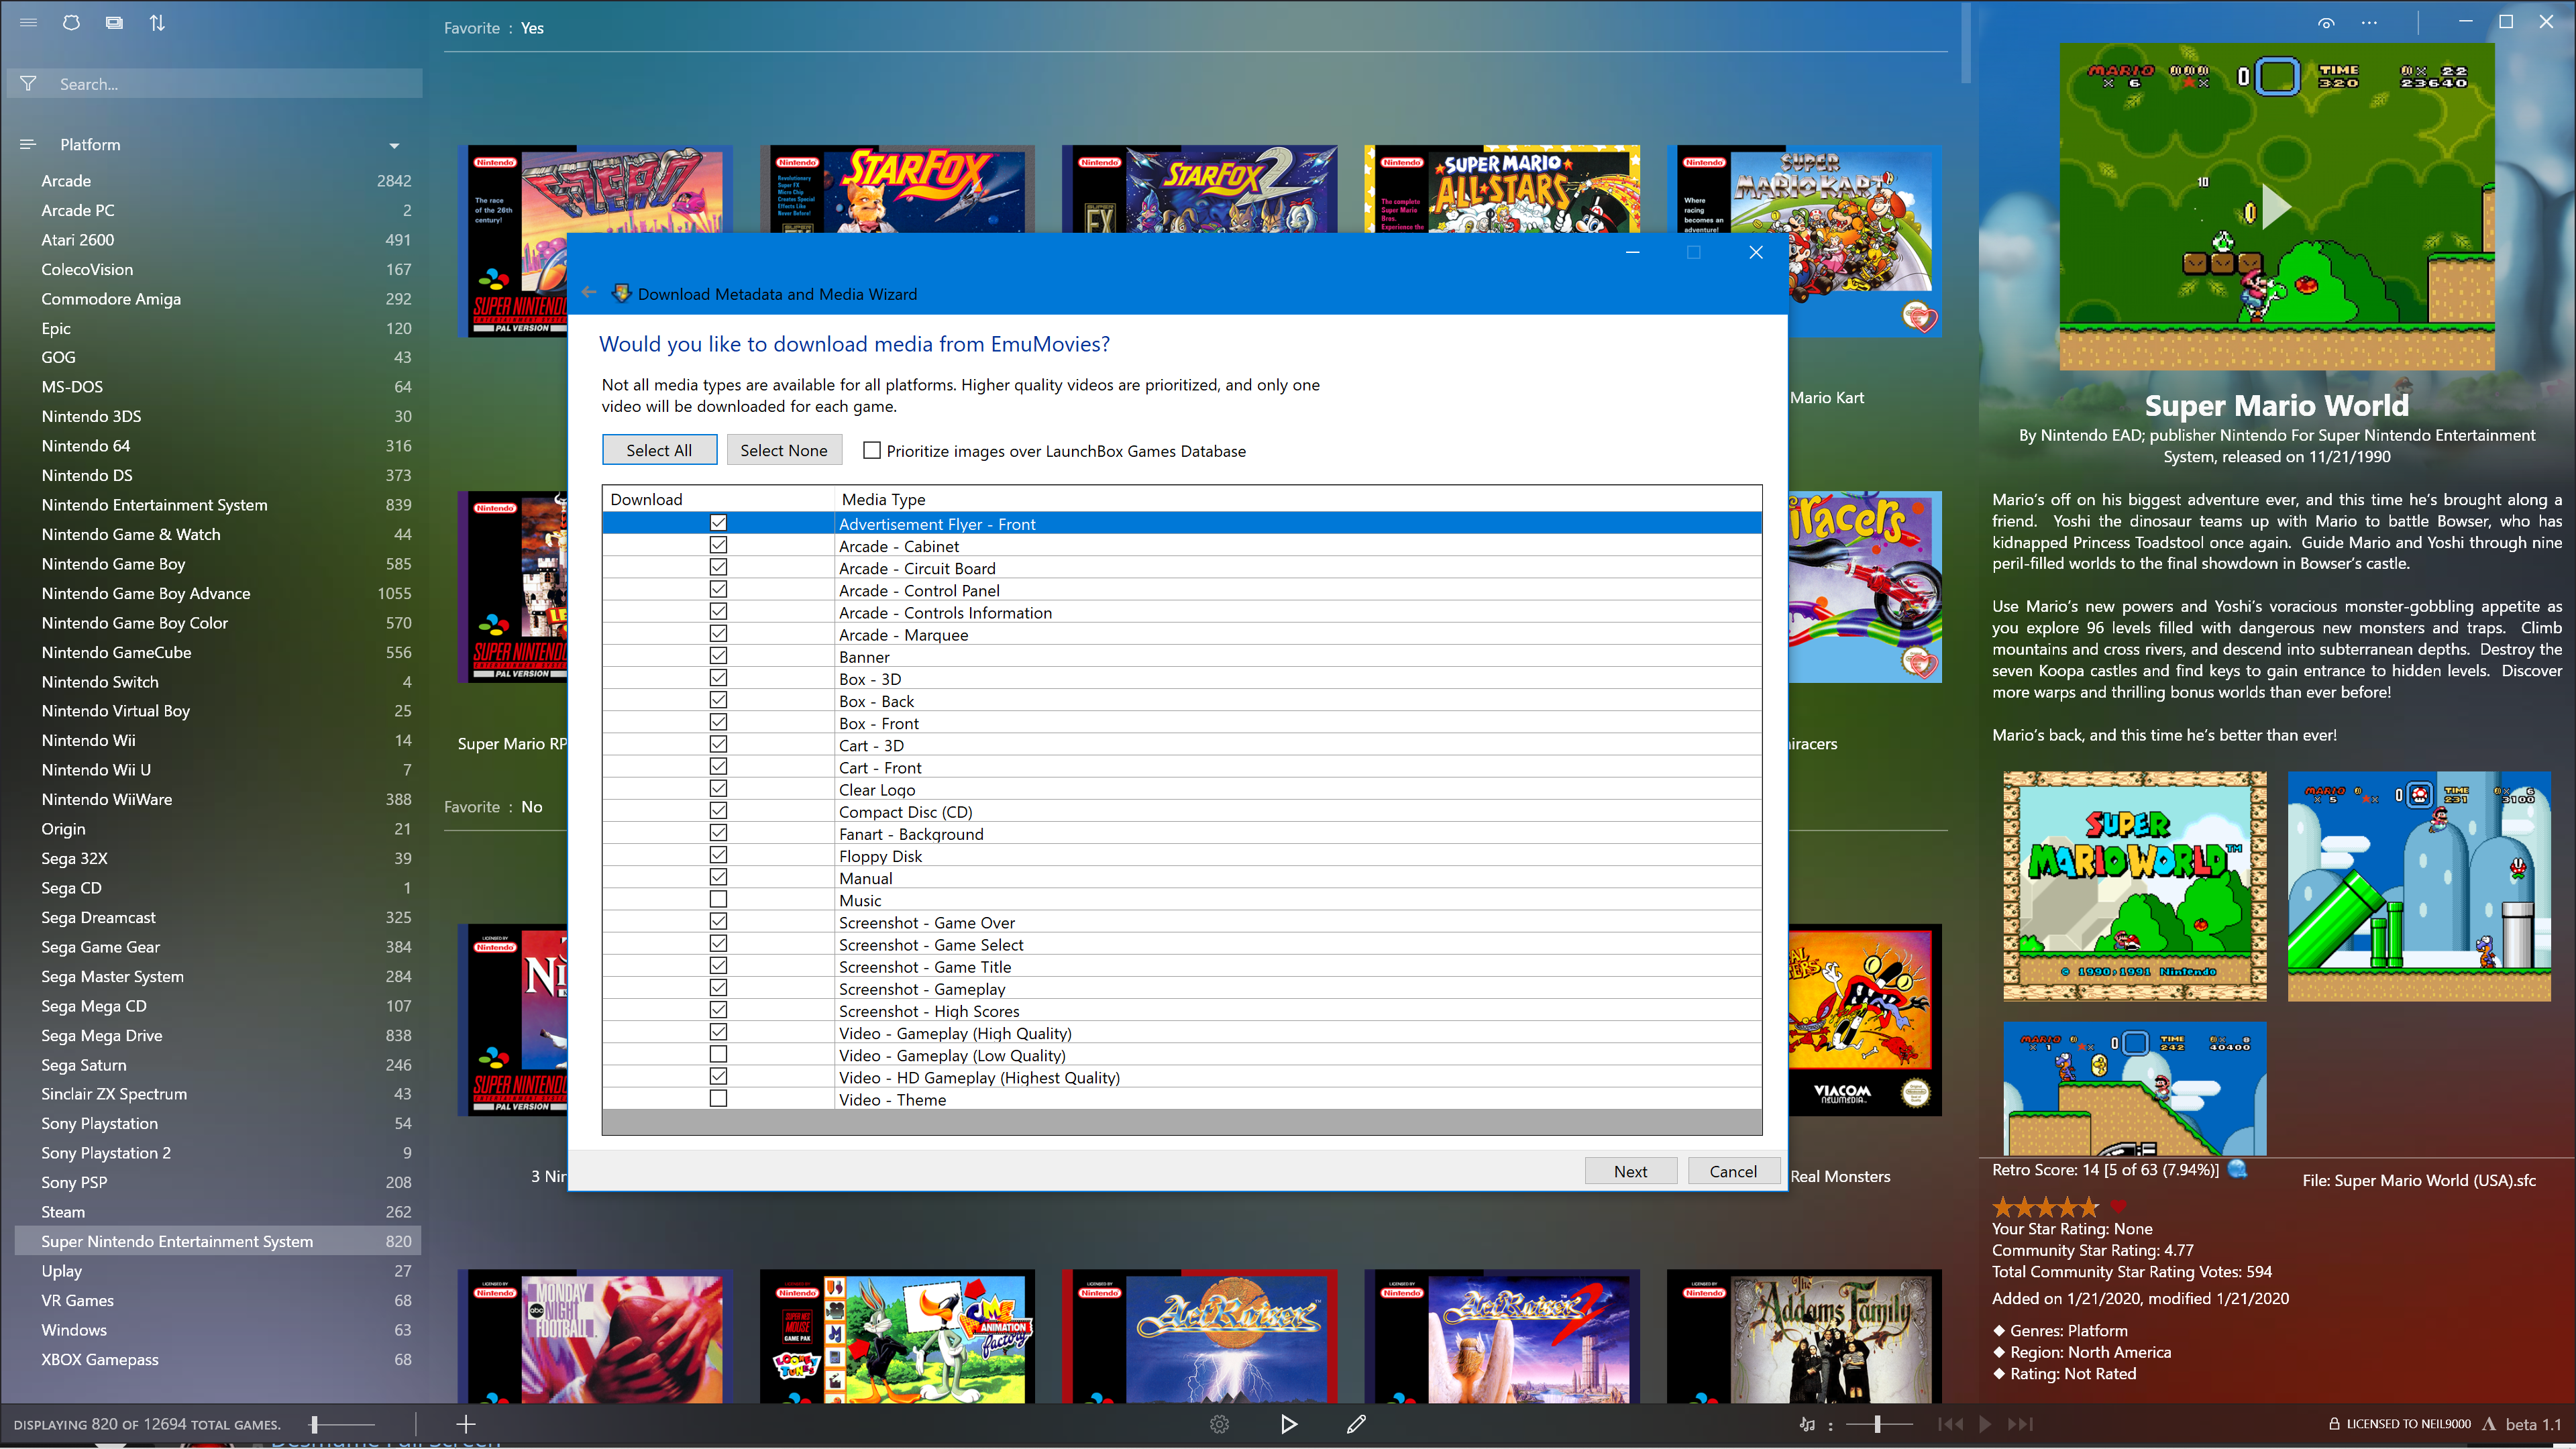2576x1449 pixels.
Task: Click the music play button in bottom bar
Action: 1985,1424
